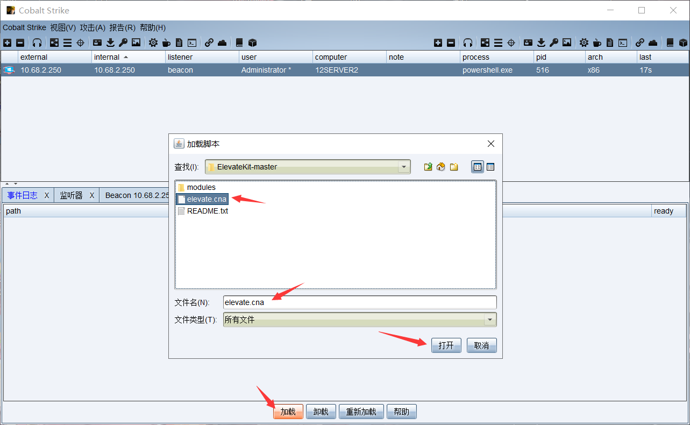Viewport: 690px width, 425px height.
Task: Click the 帮助 button below script list
Action: [x=402, y=412]
